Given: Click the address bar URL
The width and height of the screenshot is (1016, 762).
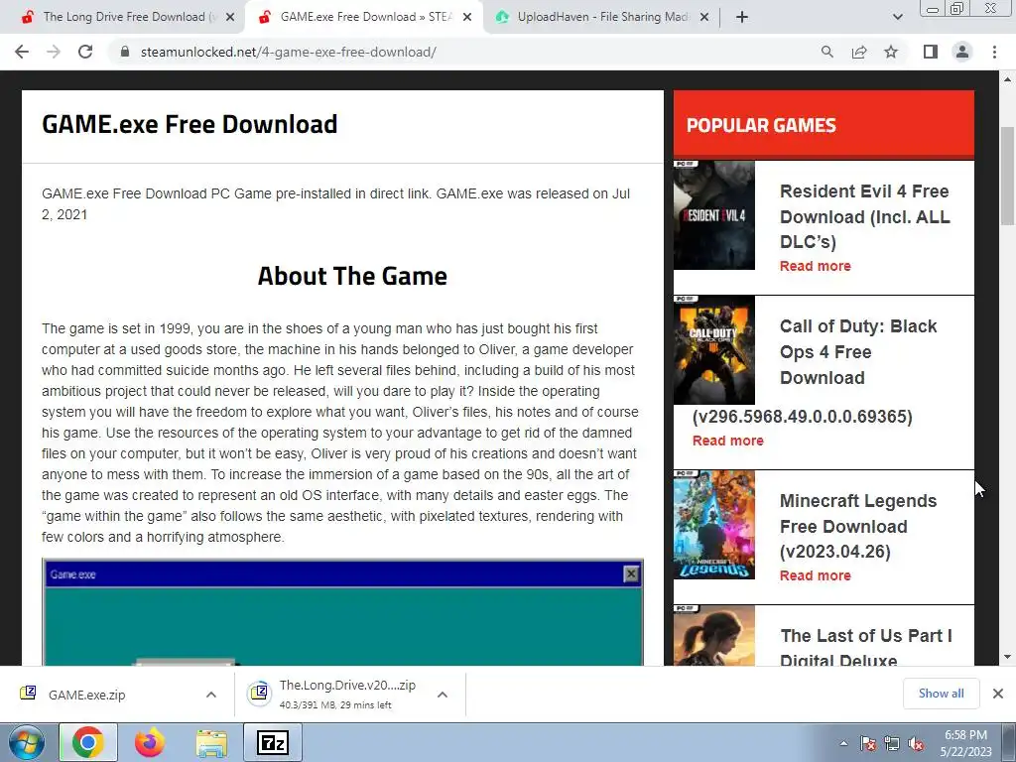Looking at the screenshot, I should [289, 52].
